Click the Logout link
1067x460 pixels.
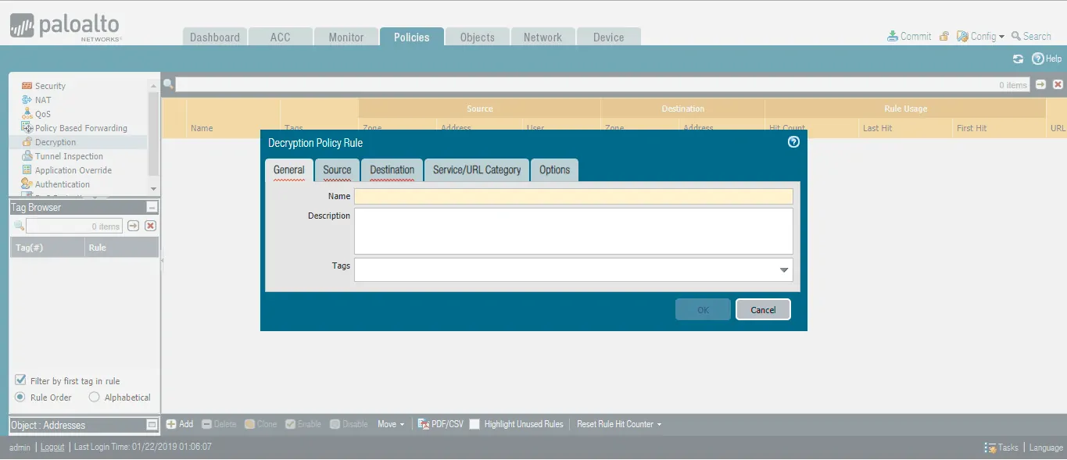coord(52,447)
